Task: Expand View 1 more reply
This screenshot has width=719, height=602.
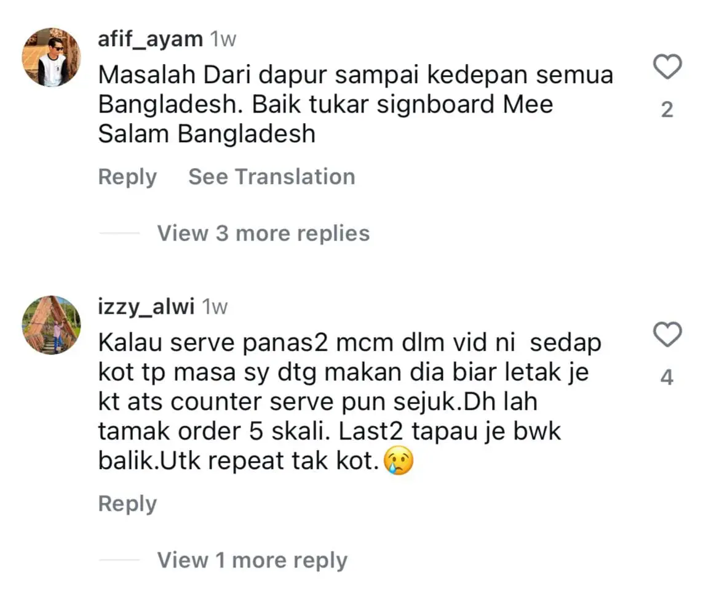Action: coord(252,560)
